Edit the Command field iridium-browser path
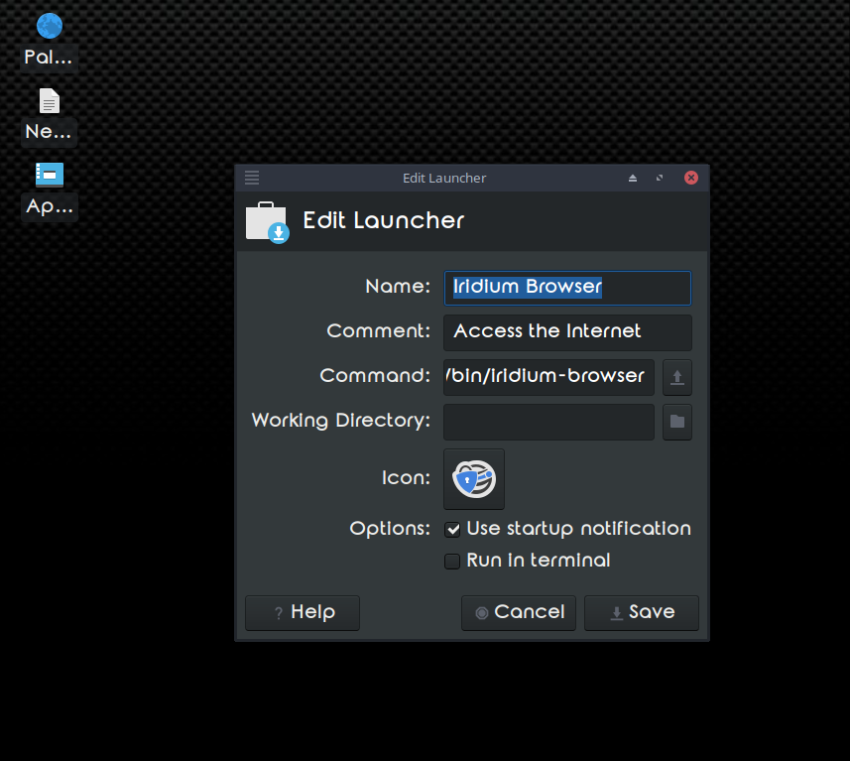This screenshot has height=761, width=850. pos(548,377)
